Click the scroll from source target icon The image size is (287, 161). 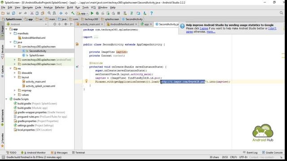click(x=55, y=24)
